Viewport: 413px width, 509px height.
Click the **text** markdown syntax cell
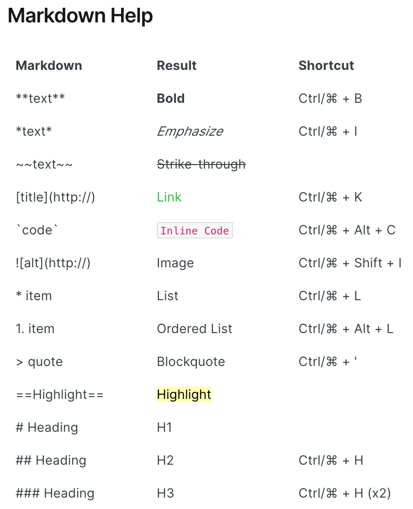41,98
